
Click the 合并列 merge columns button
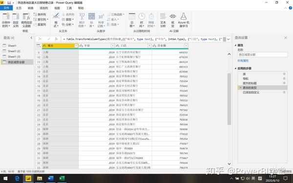pos(68,14)
